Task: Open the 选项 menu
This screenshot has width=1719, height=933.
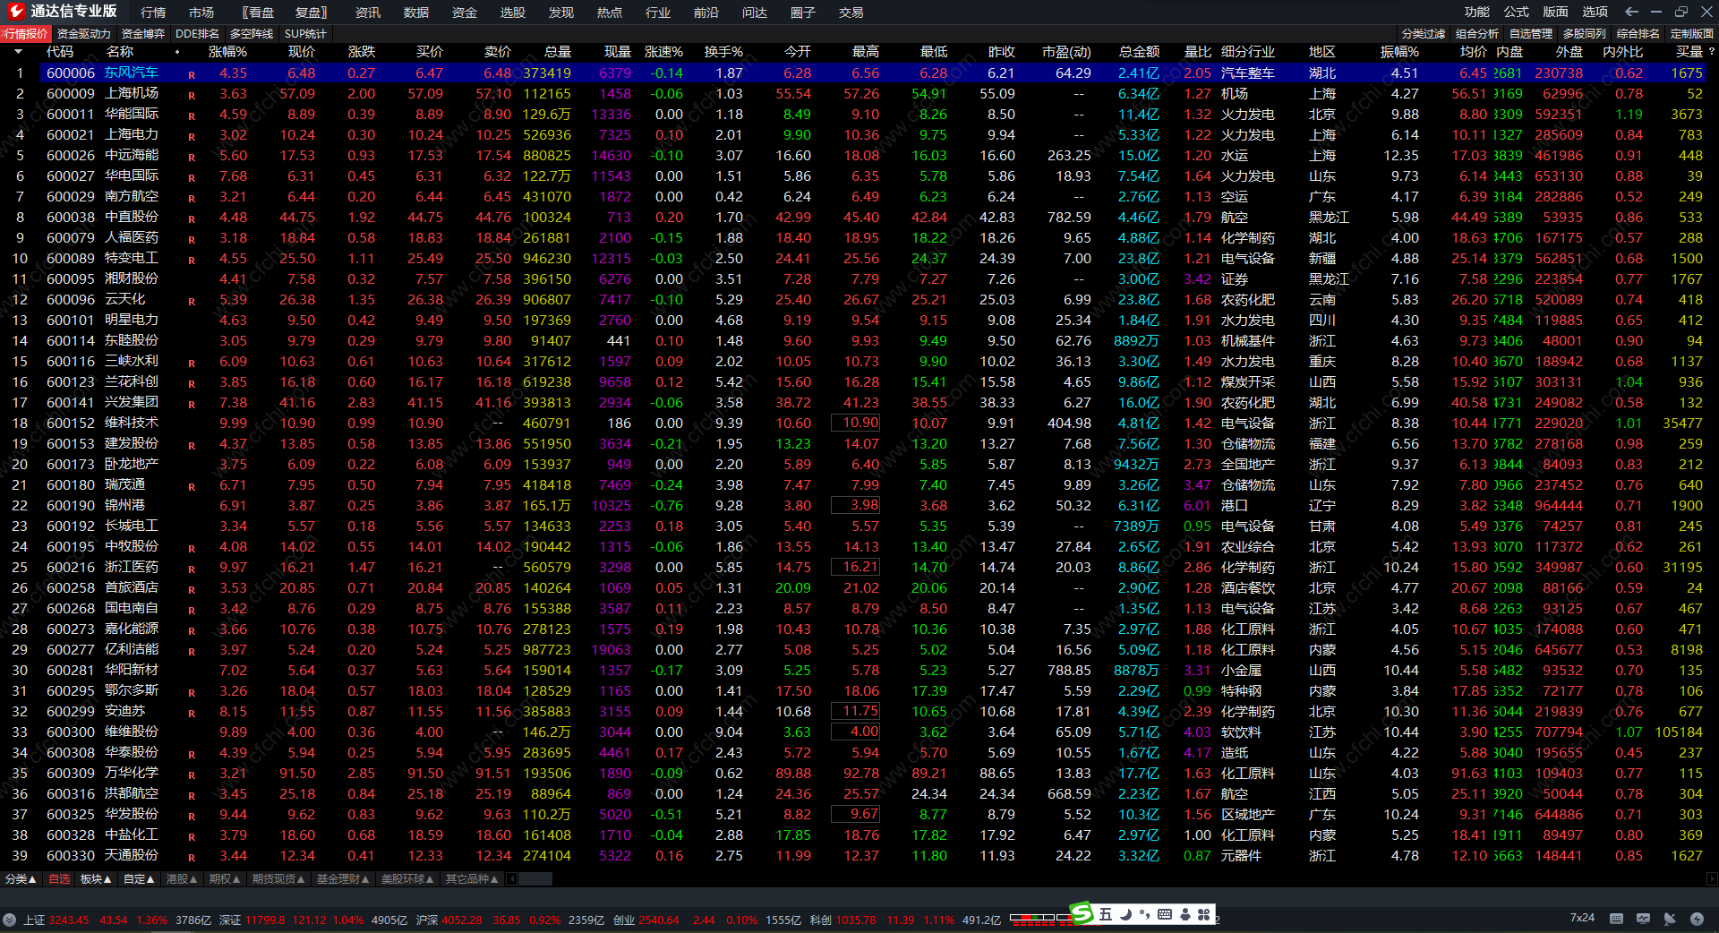Action: [1595, 12]
